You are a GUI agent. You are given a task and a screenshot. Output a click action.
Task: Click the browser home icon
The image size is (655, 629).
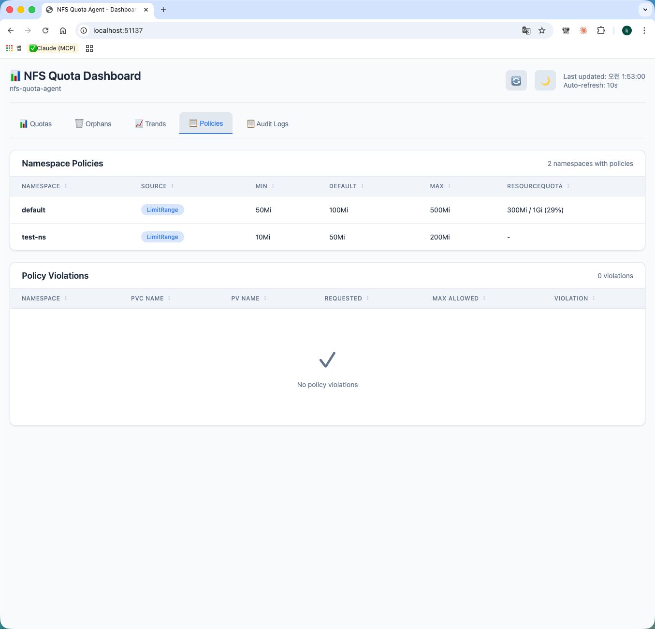pyautogui.click(x=63, y=30)
